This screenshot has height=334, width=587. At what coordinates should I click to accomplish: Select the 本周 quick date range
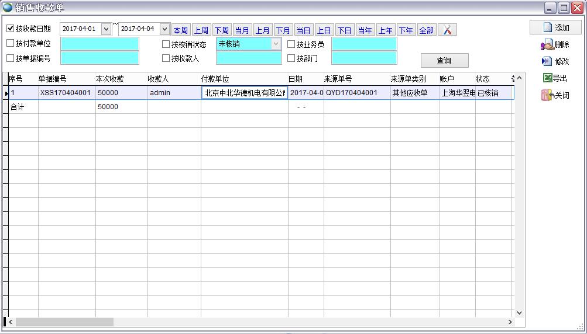(181, 30)
